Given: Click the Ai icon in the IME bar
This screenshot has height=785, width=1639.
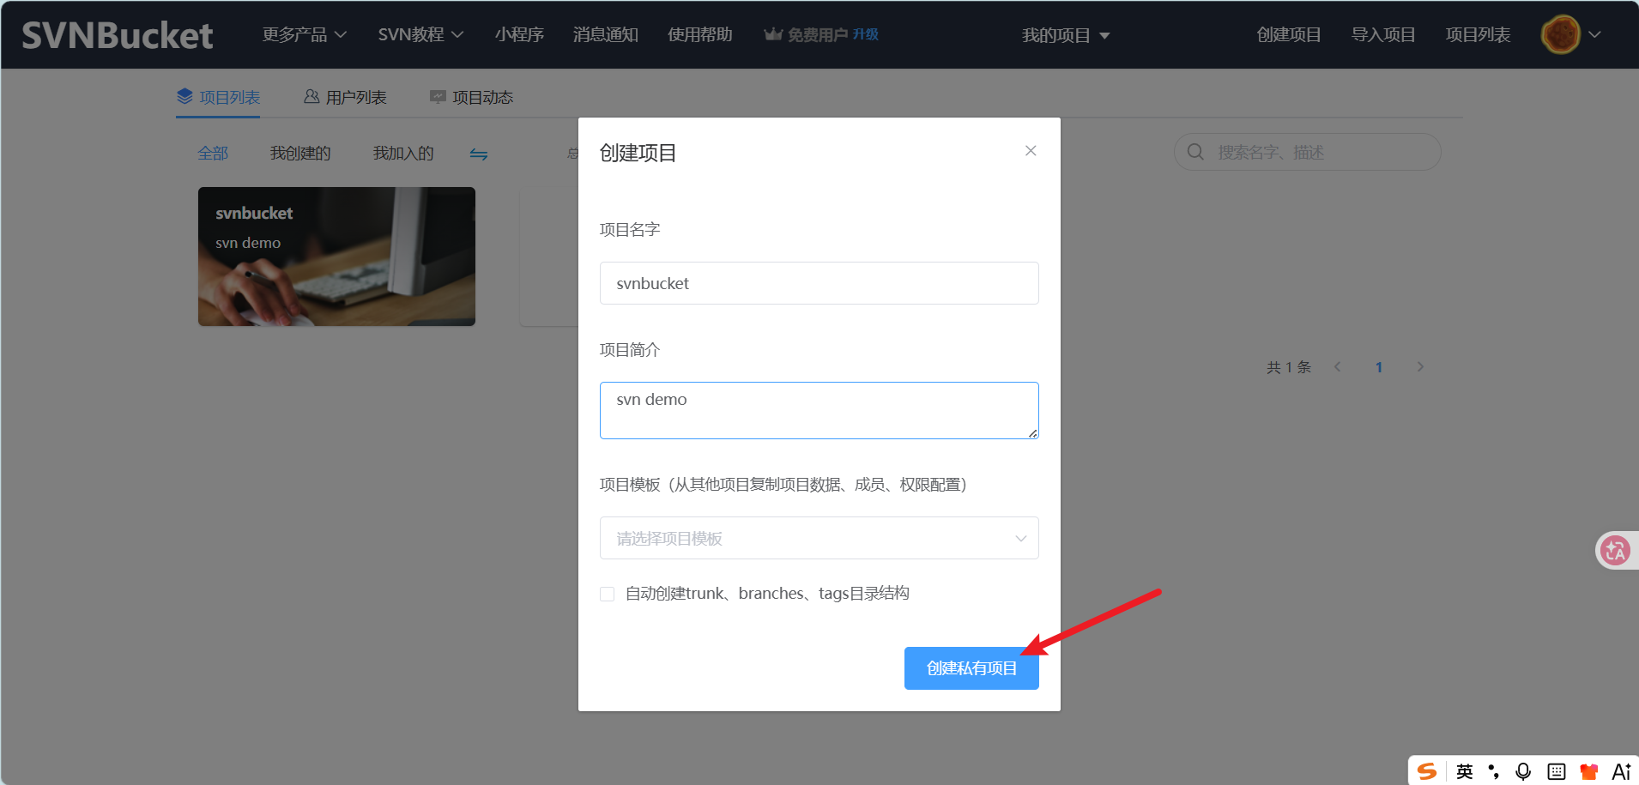Looking at the screenshot, I should (1621, 771).
